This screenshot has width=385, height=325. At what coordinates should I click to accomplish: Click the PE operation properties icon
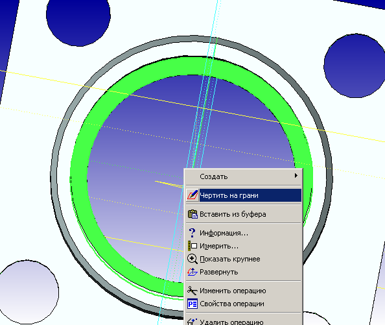click(x=192, y=304)
